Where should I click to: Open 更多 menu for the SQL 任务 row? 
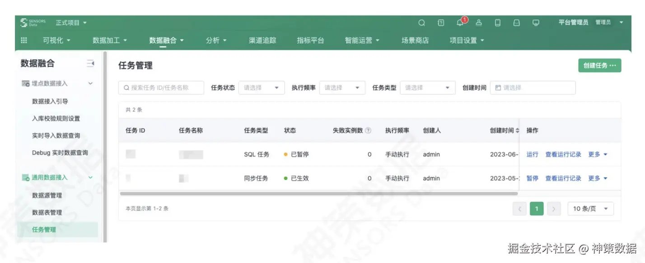598,154
